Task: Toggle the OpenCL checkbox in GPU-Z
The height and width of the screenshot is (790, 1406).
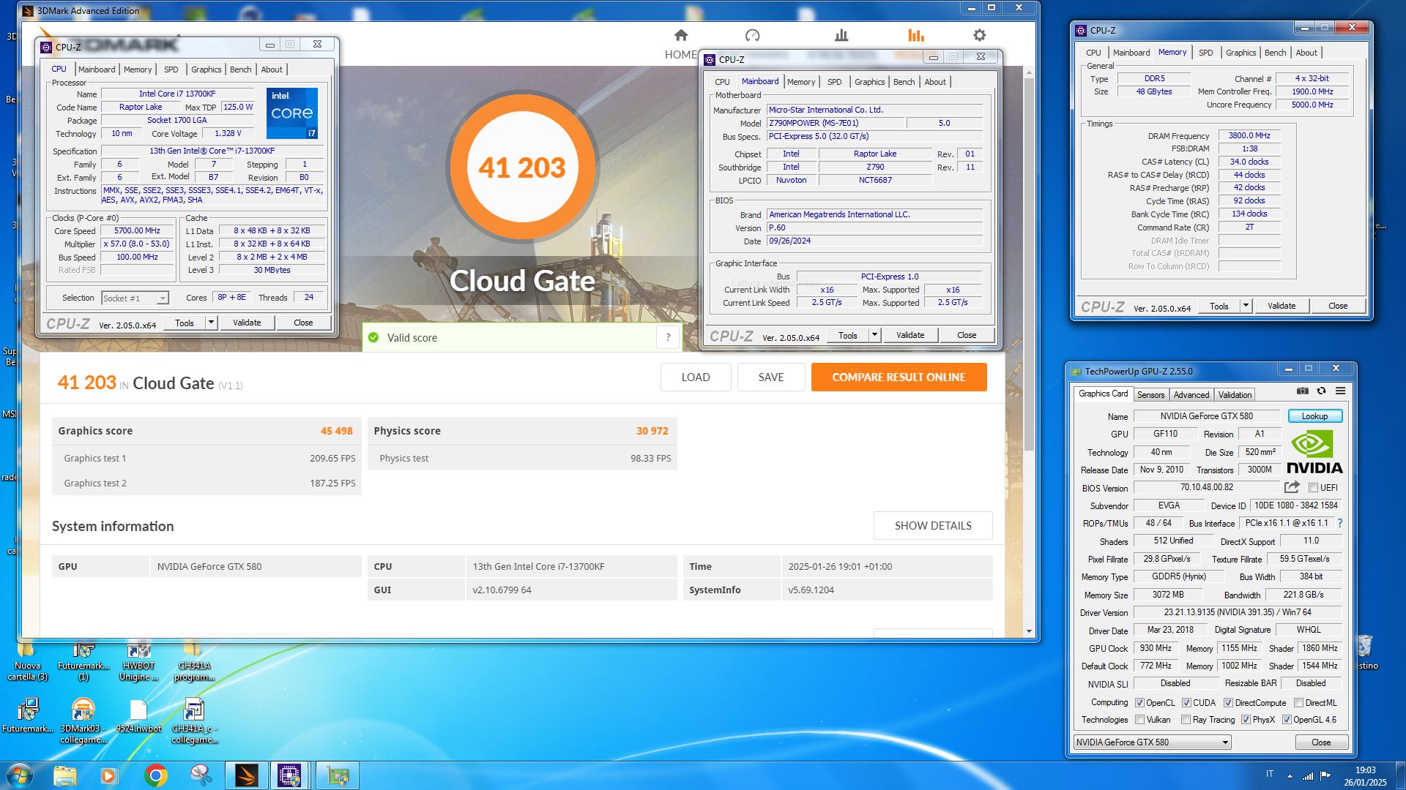Action: point(1139,702)
